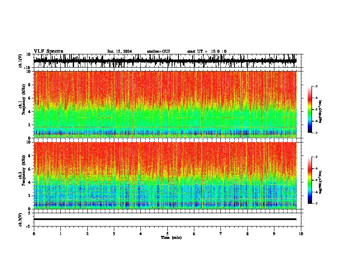Click ch.2 color bar log(PSD) units label
339x262 pixels.
321,182
